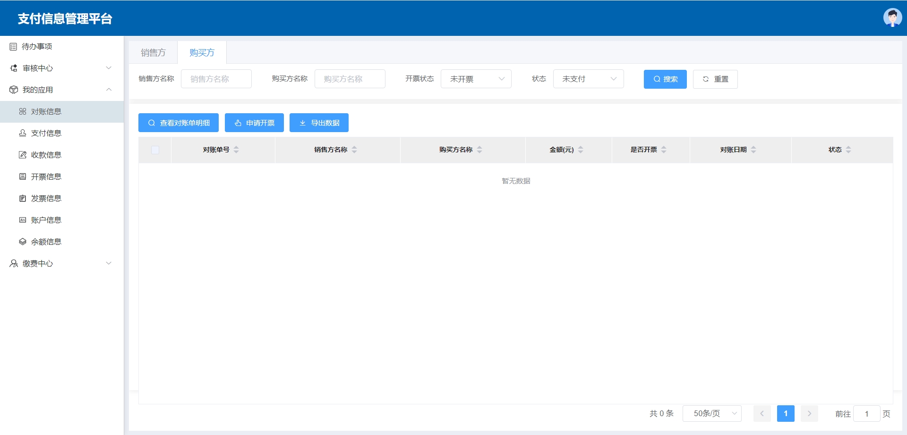Click the 余额信息 layers icon

(22, 242)
